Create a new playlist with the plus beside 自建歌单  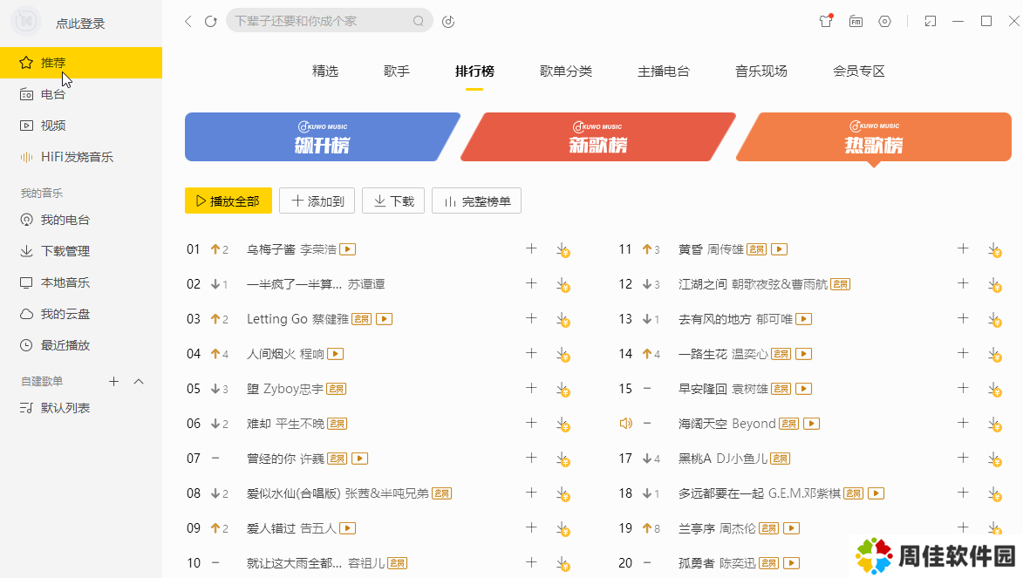[113, 381]
